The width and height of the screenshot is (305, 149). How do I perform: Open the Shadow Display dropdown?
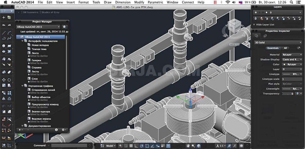[x=292, y=60]
